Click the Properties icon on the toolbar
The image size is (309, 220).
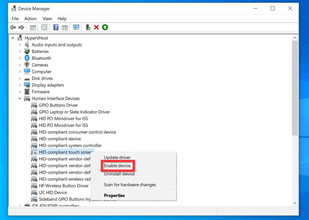[x=44, y=27]
